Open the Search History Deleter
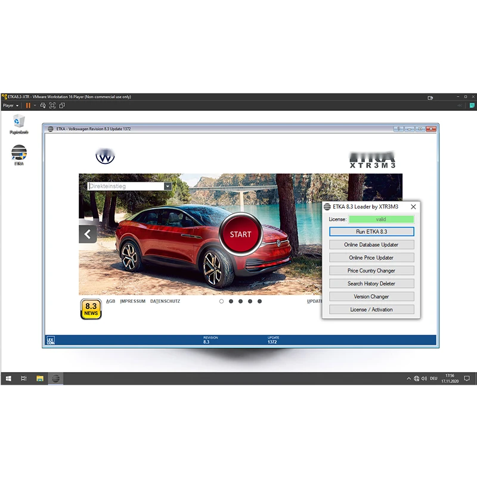Image resolution: width=477 pixels, height=477 pixels. coord(371,284)
